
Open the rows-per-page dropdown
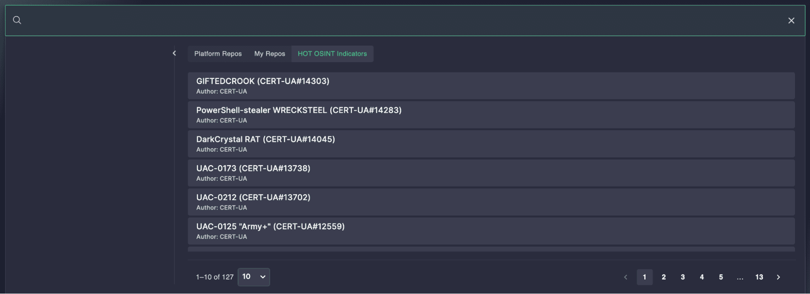pyautogui.click(x=254, y=277)
